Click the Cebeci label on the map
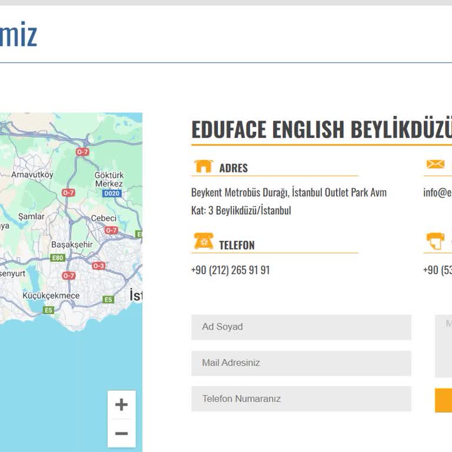 104,218
